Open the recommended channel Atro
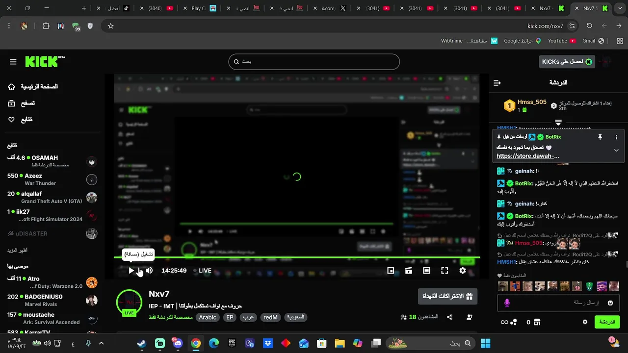628x353 pixels. click(52, 282)
